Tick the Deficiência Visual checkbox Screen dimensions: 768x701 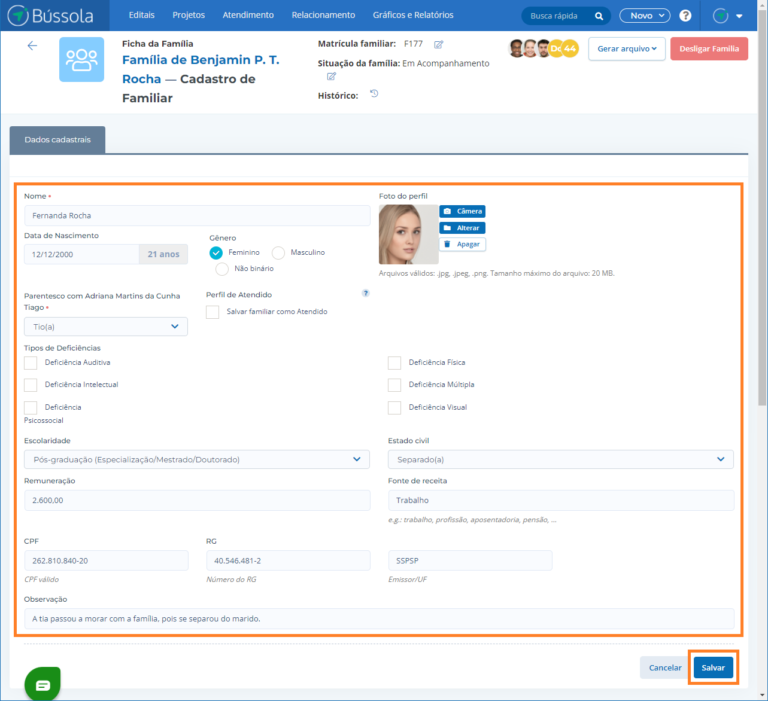coord(394,408)
